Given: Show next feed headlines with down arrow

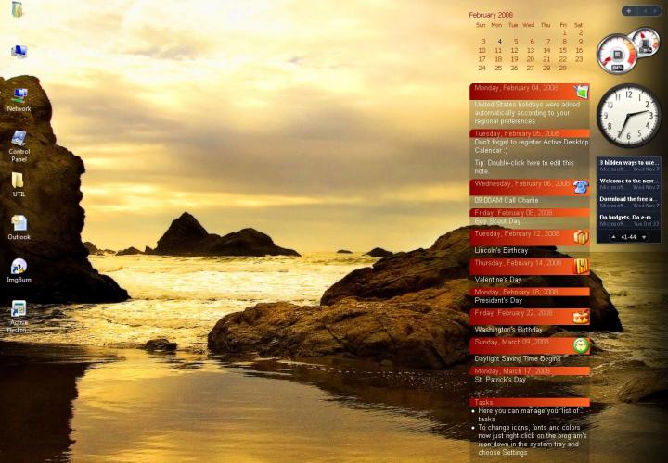Looking at the screenshot, I should pyautogui.click(x=644, y=237).
